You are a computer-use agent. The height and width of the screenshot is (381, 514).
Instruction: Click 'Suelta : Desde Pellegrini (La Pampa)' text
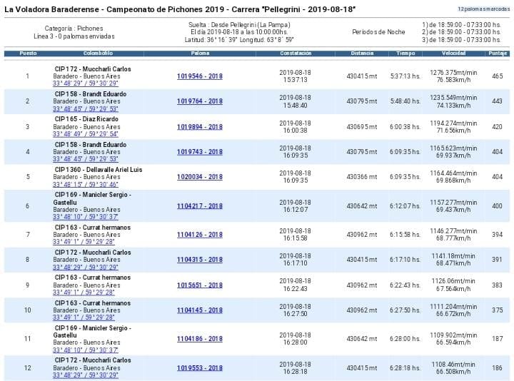239,25
